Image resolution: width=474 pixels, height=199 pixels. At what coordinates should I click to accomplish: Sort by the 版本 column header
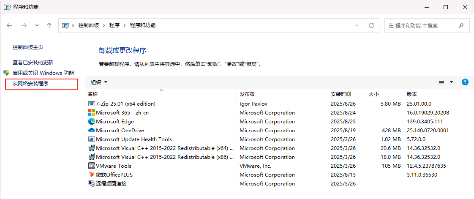[x=434, y=94]
